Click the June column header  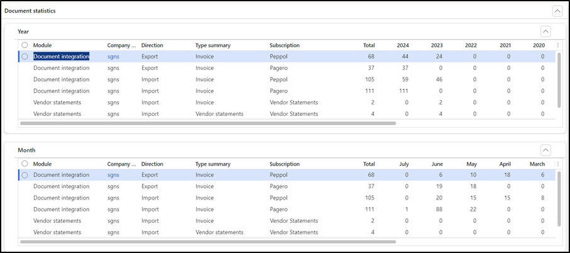point(437,164)
